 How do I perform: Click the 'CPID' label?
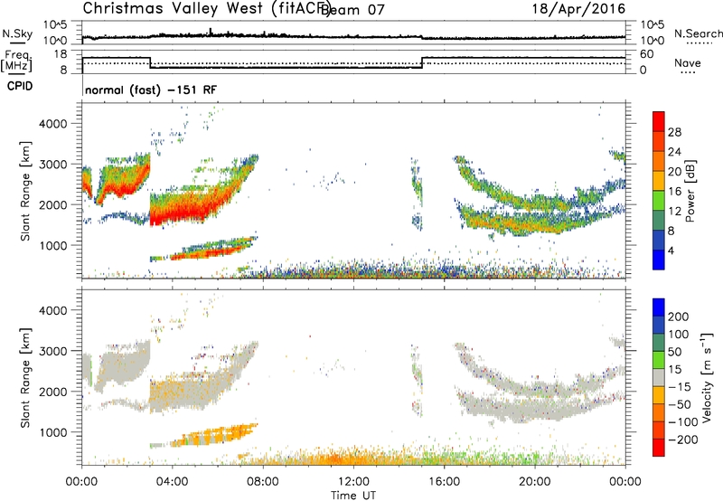tap(20, 86)
